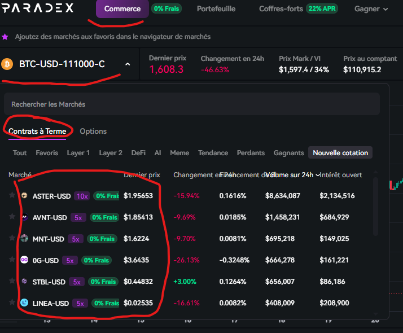Click the 0% Frais badge on AVNT-USD

(104, 217)
